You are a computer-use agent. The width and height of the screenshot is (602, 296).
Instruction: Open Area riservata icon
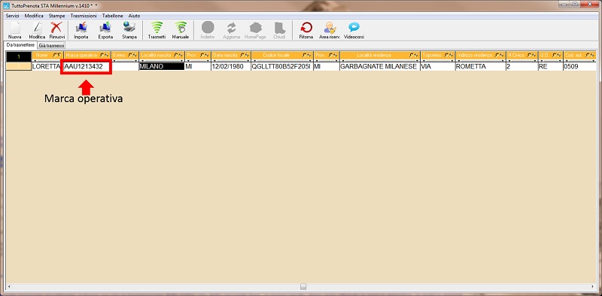[330, 30]
